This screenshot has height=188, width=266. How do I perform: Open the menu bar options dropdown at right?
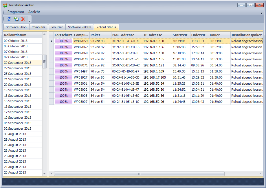tap(261, 13)
